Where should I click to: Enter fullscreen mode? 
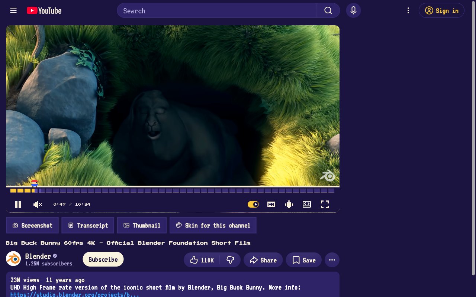pos(325,204)
